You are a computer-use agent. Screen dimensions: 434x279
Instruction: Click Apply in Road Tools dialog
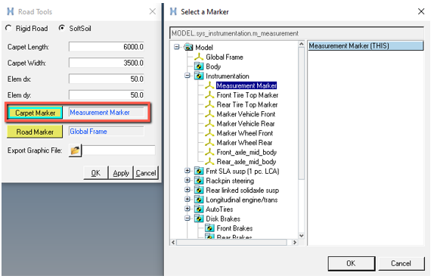point(121,173)
